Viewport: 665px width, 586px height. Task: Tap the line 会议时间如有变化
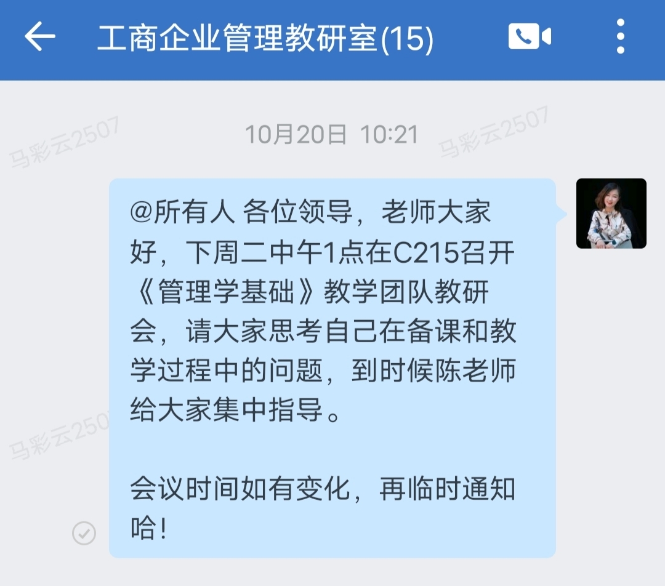240,489
